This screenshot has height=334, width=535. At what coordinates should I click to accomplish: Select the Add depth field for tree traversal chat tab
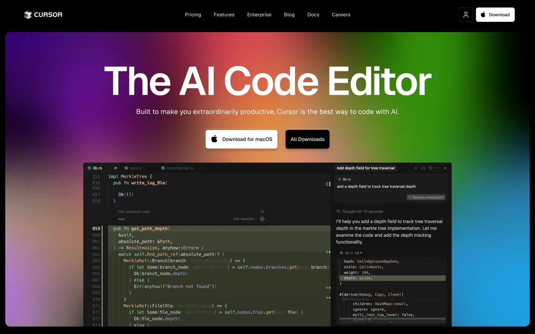pyautogui.click(x=366, y=168)
